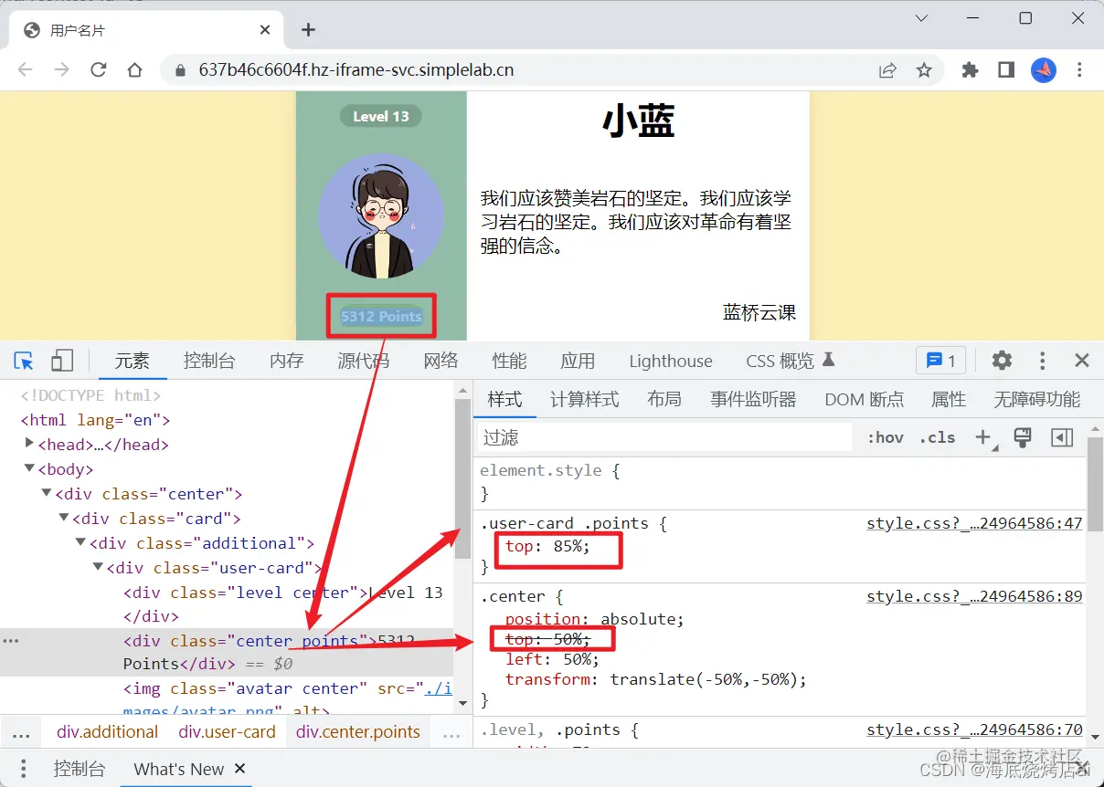This screenshot has width=1104, height=787.
Task: Click inside the browser address bar
Action: pyautogui.click(x=457, y=69)
